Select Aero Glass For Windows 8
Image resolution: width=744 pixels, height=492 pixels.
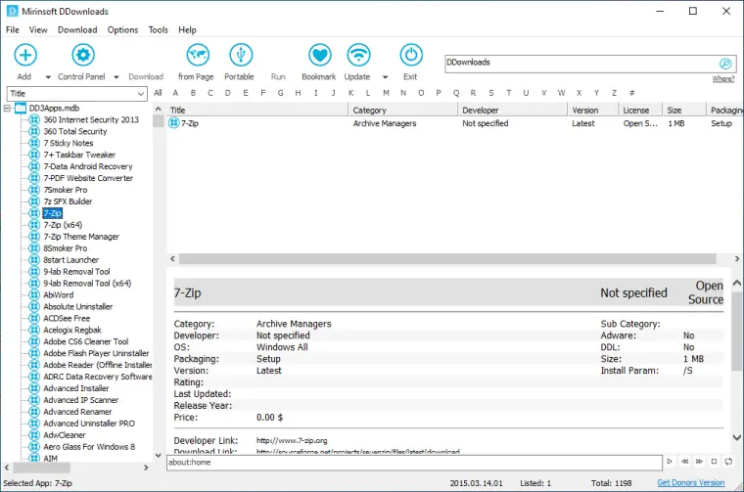[89, 447]
